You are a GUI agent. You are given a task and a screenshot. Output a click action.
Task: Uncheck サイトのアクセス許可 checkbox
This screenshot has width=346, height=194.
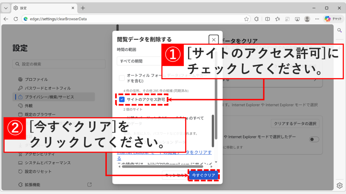coord(122,99)
